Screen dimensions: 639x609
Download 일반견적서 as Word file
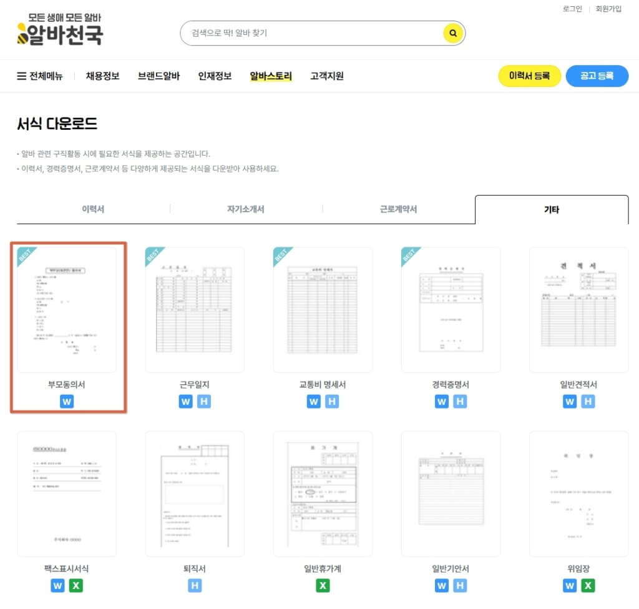tap(569, 402)
